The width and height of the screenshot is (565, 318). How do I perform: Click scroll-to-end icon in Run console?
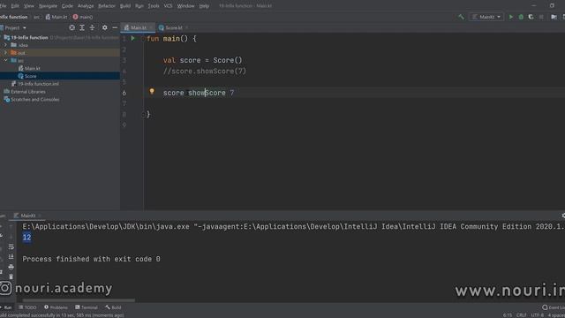pos(11,257)
